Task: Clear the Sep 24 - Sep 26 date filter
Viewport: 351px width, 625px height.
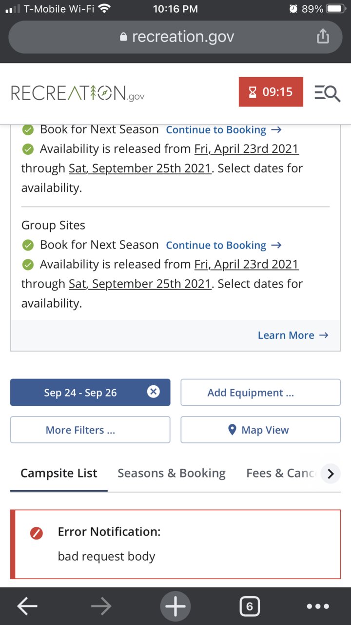Action: click(x=153, y=392)
